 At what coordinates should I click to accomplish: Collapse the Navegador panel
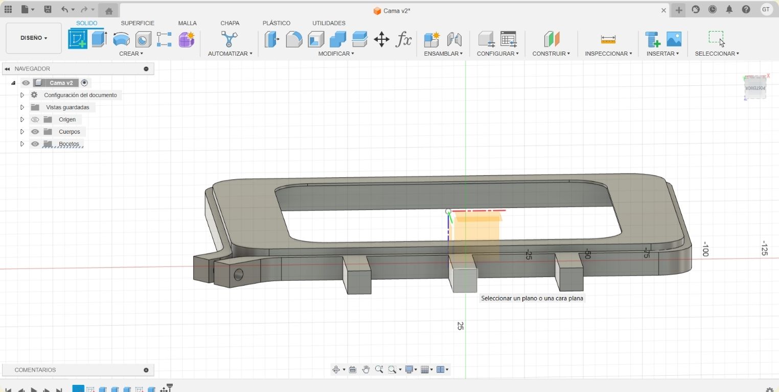146,69
